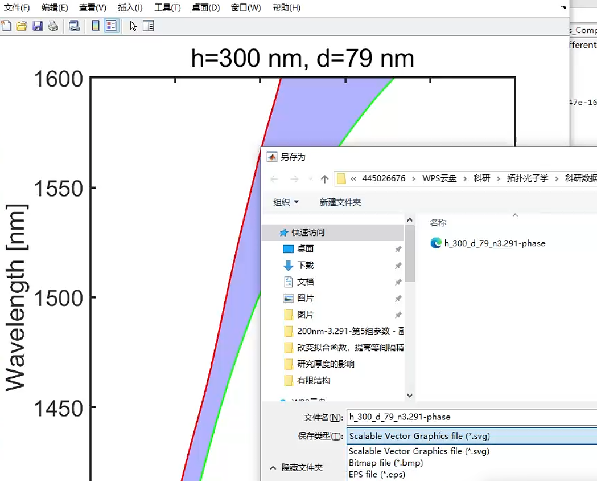Viewport: 597px width, 481px height.
Task: Click the MATLAB icon in Save As title bar
Action: [272, 157]
